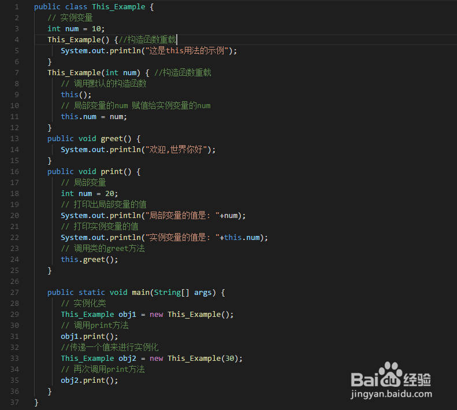Click 'this.greet();' on line 24
This screenshot has height=410, width=457.
pyautogui.click(x=90, y=260)
